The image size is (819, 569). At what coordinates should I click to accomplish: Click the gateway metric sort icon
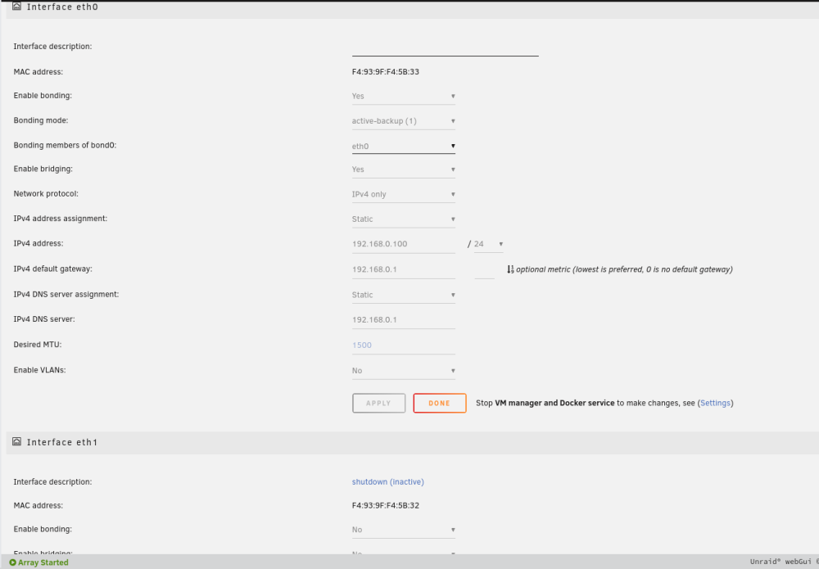(510, 269)
